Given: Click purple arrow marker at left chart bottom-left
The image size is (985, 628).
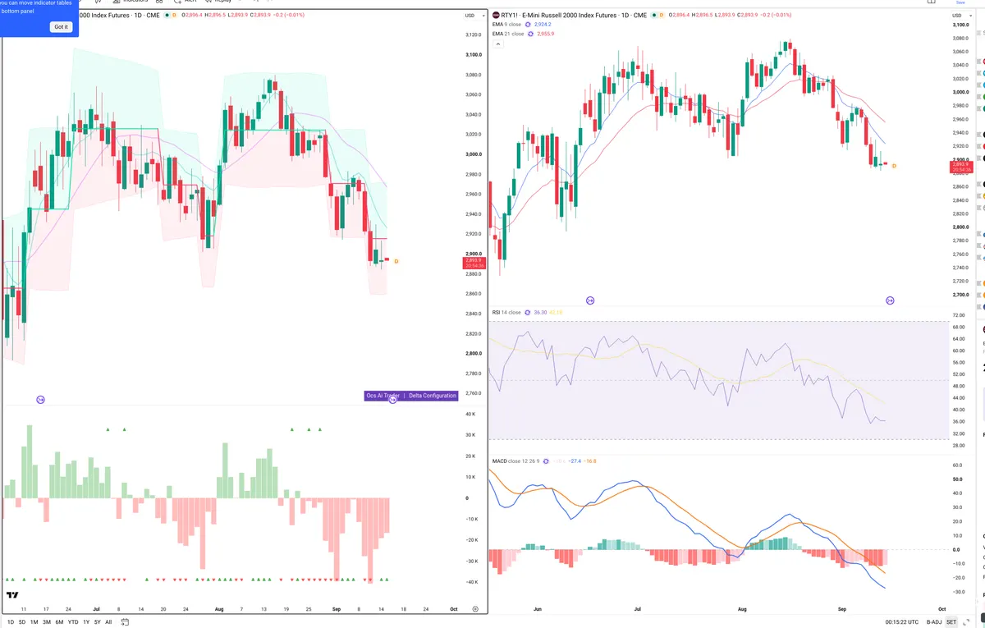Looking at the screenshot, I should coord(40,399).
